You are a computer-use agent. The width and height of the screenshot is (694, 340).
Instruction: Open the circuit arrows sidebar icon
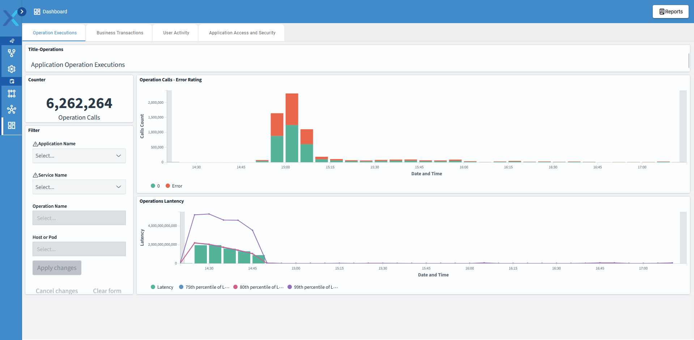[x=12, y=94]
